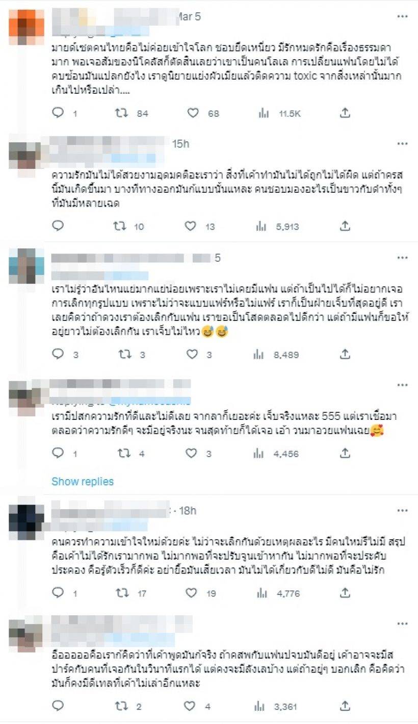The width and height of the screenshot is (418, 724).
Task: Like the tweet showing 68 likes
Action: click(193, 113)
